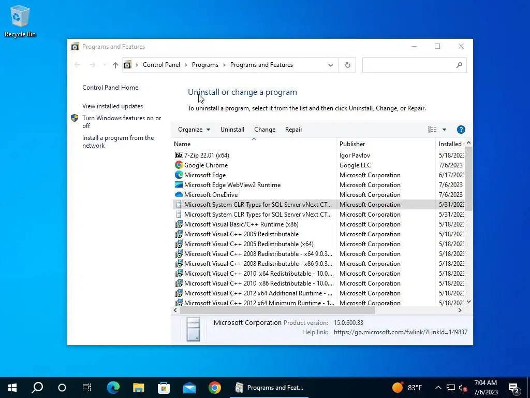Click the Uninstall toolbar command
This screenshot has height=398, width=530.
232,129
